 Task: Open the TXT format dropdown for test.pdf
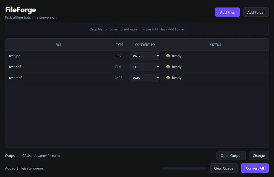pos(145,67)
